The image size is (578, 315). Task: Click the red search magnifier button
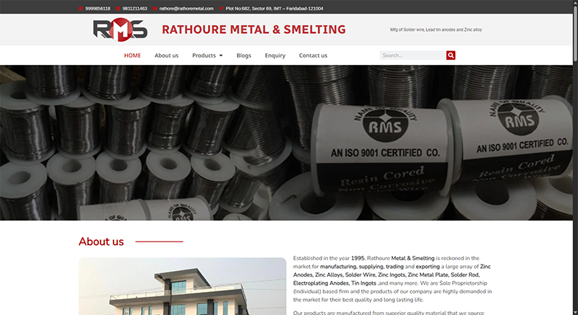coord(450,55)
